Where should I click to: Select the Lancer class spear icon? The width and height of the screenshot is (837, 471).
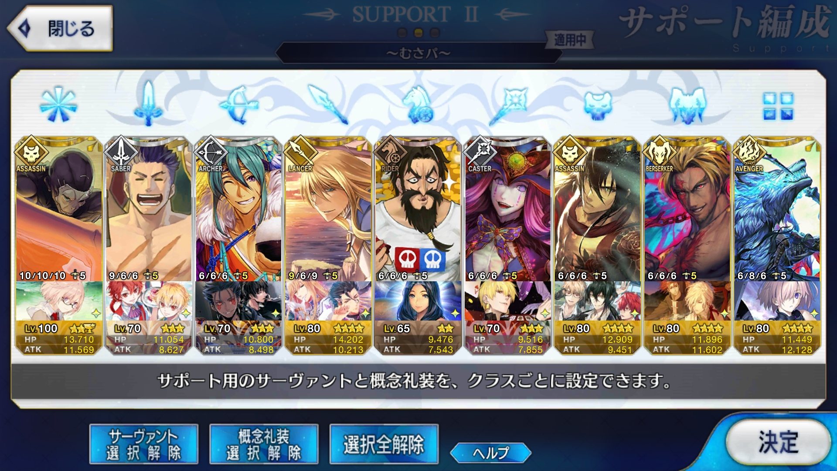[328, 104]
